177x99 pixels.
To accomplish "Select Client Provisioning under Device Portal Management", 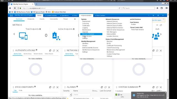I will coord(113,48).
